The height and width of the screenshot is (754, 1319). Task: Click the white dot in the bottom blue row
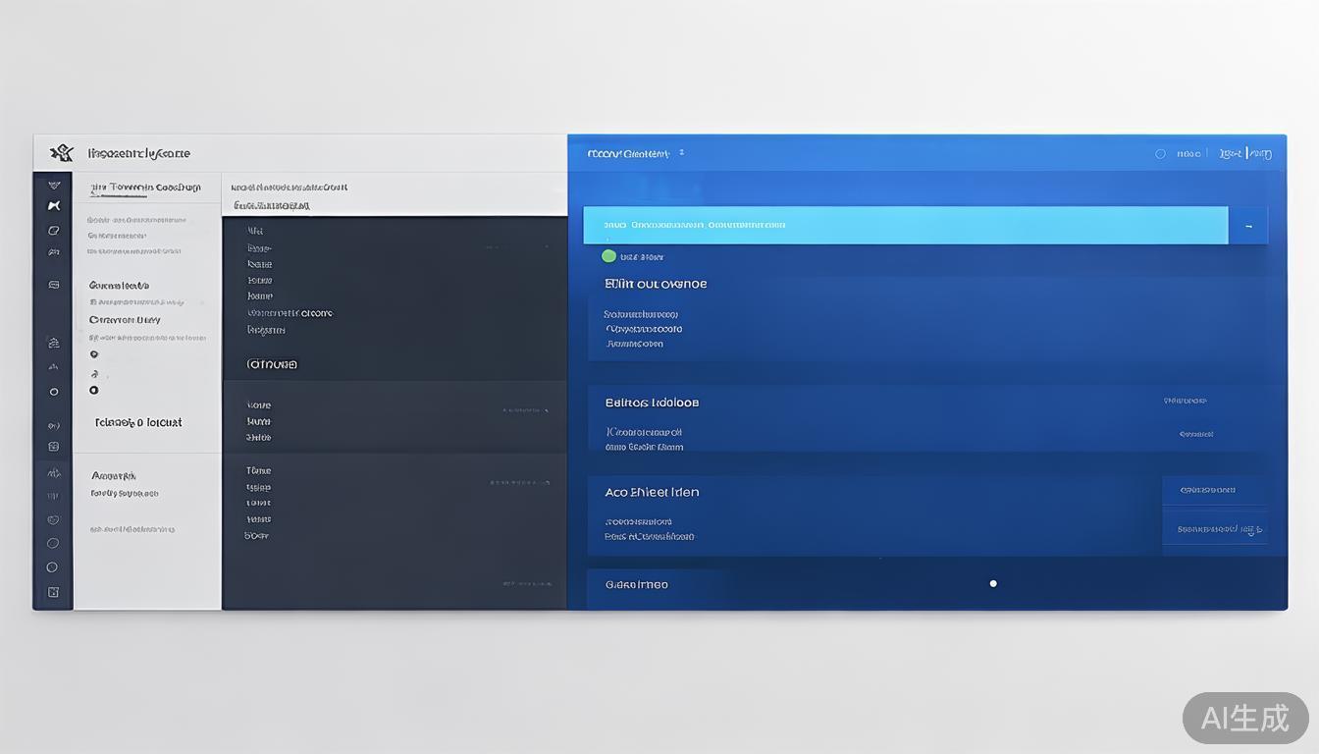pyautogui.click(x=993, y=584)
